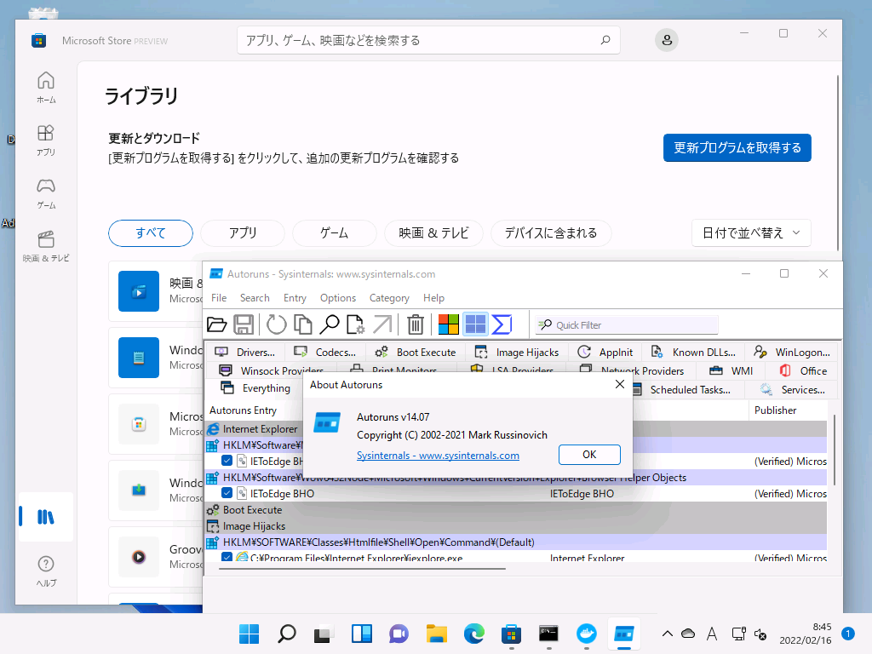Toggle the Hide Microsoft entries colored-squares icon
This screenshot has width=872, height=654.
click(x=448, y=324)
